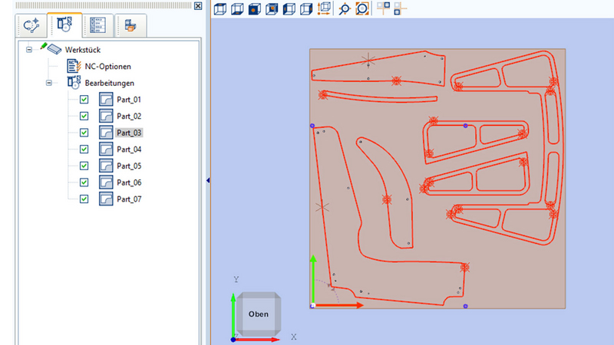Switch to top view cube with center dot
Screen dimensions: 614x345
point(253,9)
